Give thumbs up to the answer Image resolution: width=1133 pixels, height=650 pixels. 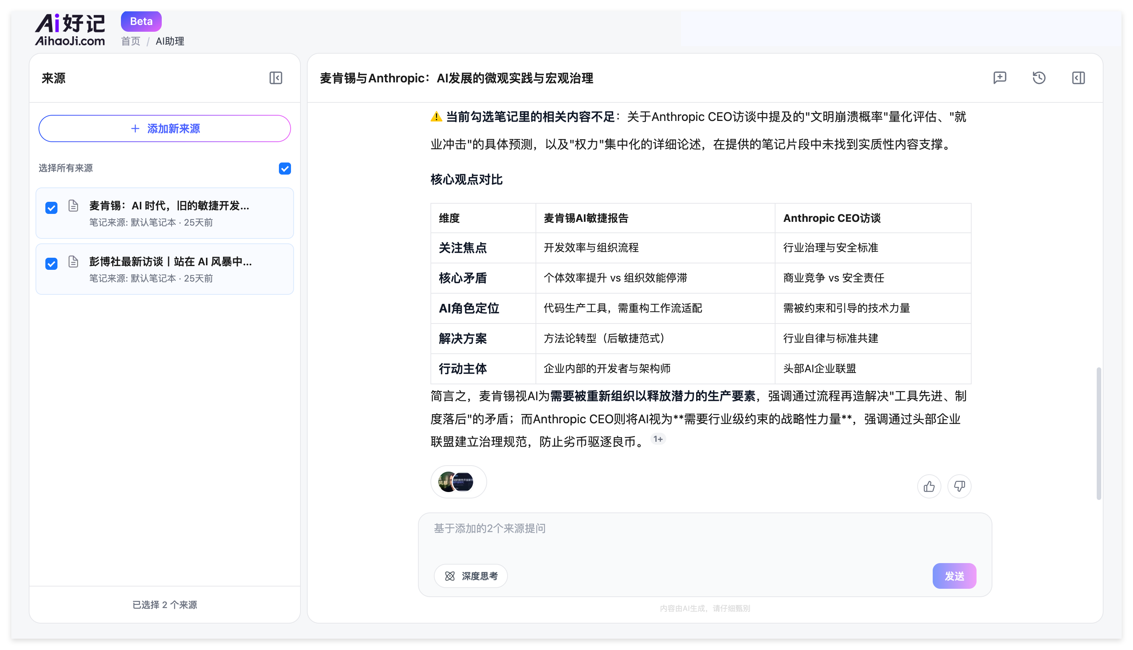tap(929, 486)
